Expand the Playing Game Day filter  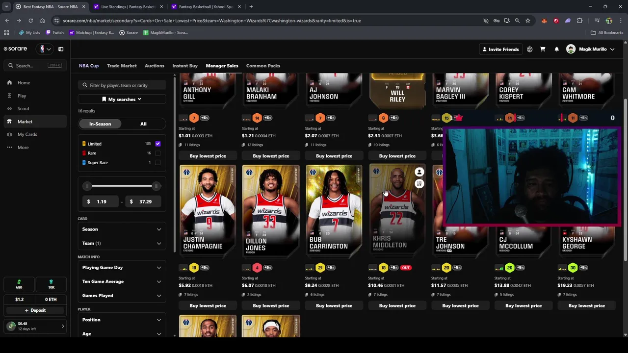122,268
